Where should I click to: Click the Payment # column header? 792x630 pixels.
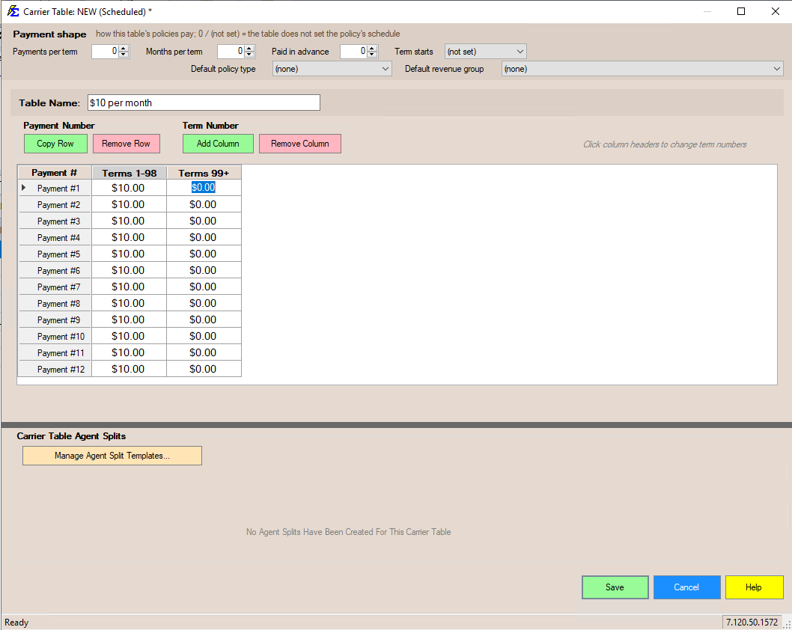pos(55,173)
